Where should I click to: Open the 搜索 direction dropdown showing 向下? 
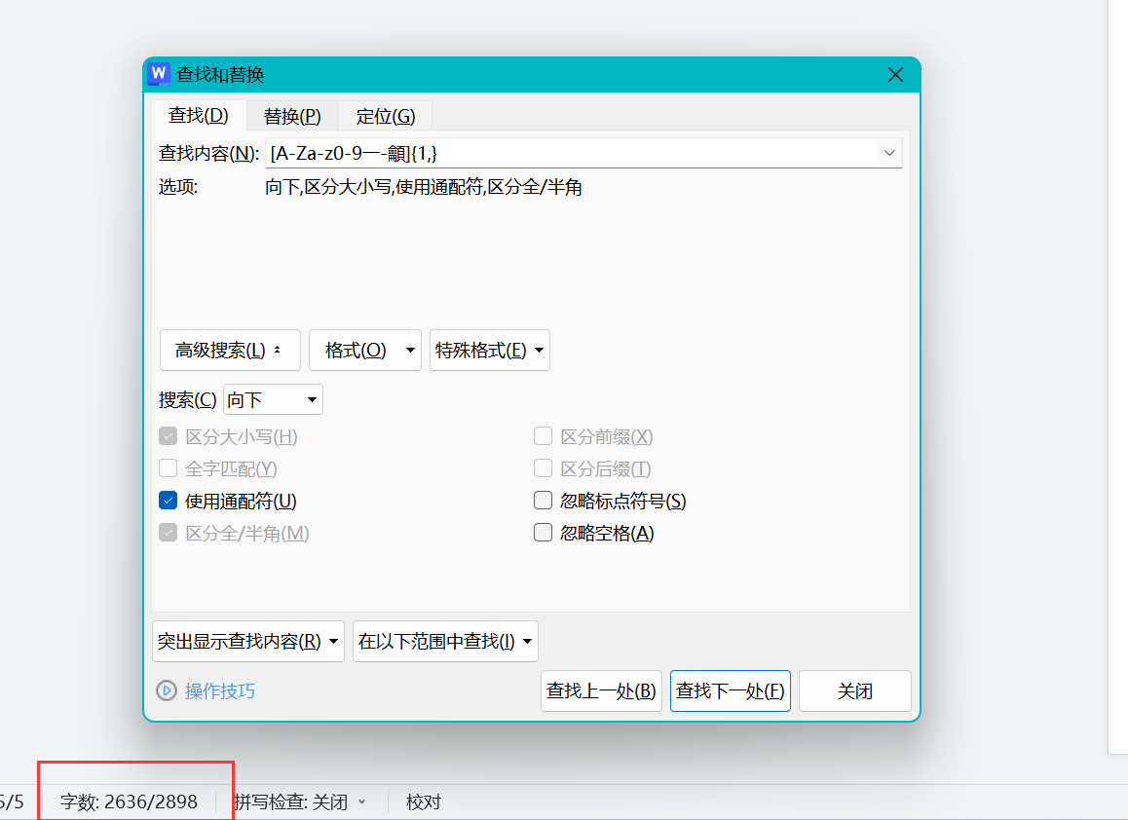pos(274,399)
